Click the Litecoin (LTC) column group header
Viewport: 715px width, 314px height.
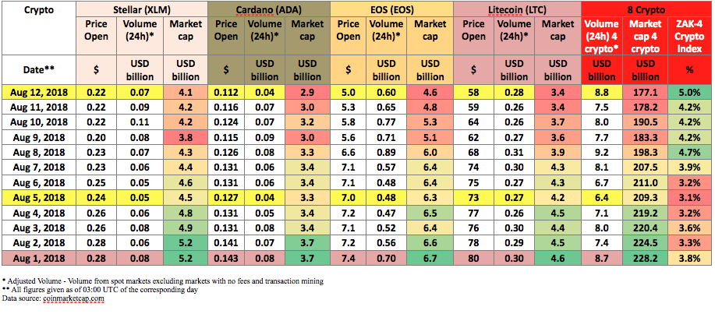click(517, 9)
